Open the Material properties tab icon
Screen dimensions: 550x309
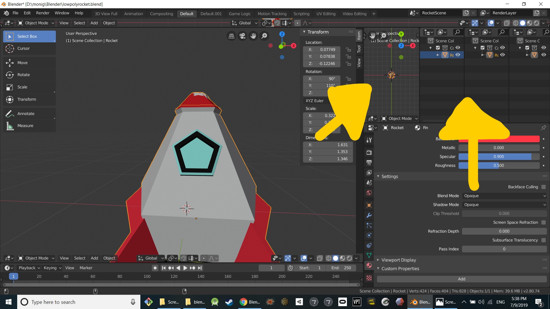tap(369, 265)
